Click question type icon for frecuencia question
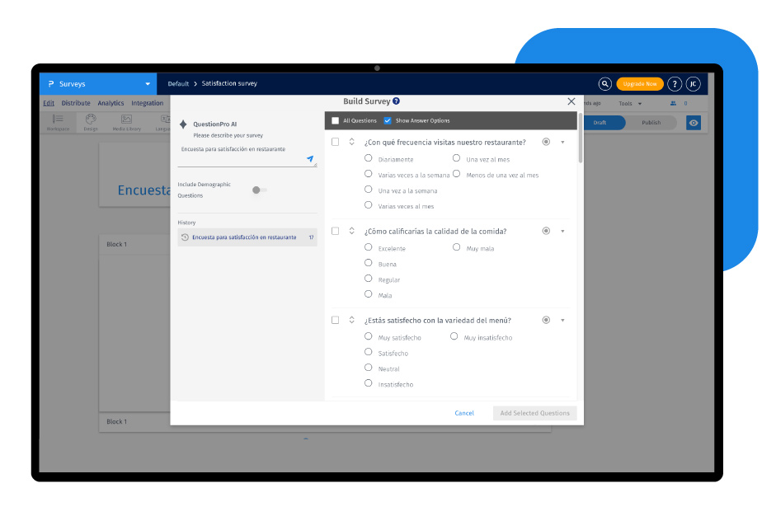 point(546,142)
